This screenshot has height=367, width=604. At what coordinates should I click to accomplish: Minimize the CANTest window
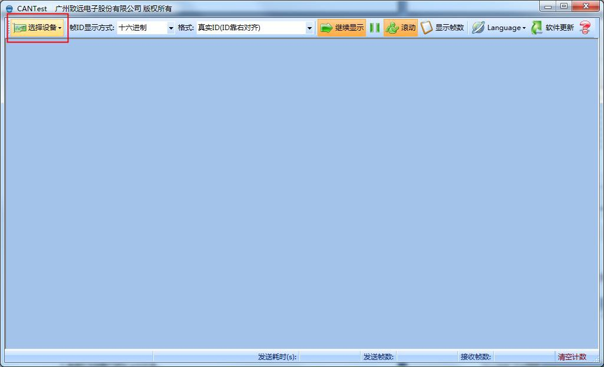click(549, 6)
